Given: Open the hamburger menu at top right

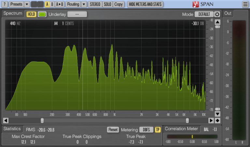Looking at the screenshot, I should pos(245,4).
